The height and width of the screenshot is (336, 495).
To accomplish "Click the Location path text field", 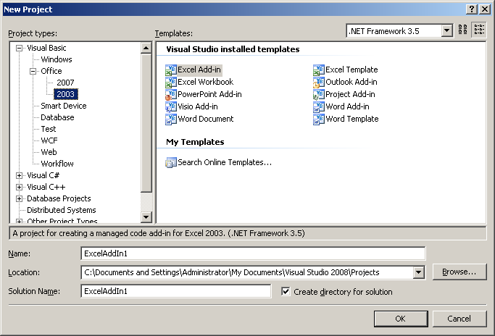I will pyautogui.click(x=248, y=272).
